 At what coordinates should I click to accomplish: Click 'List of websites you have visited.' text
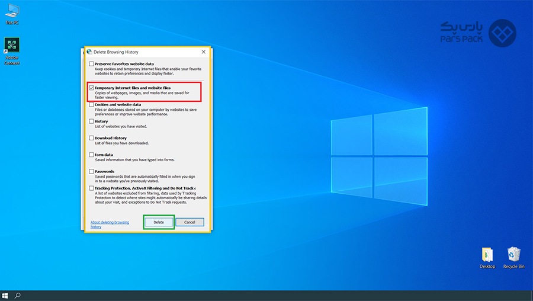click(121, 127)
